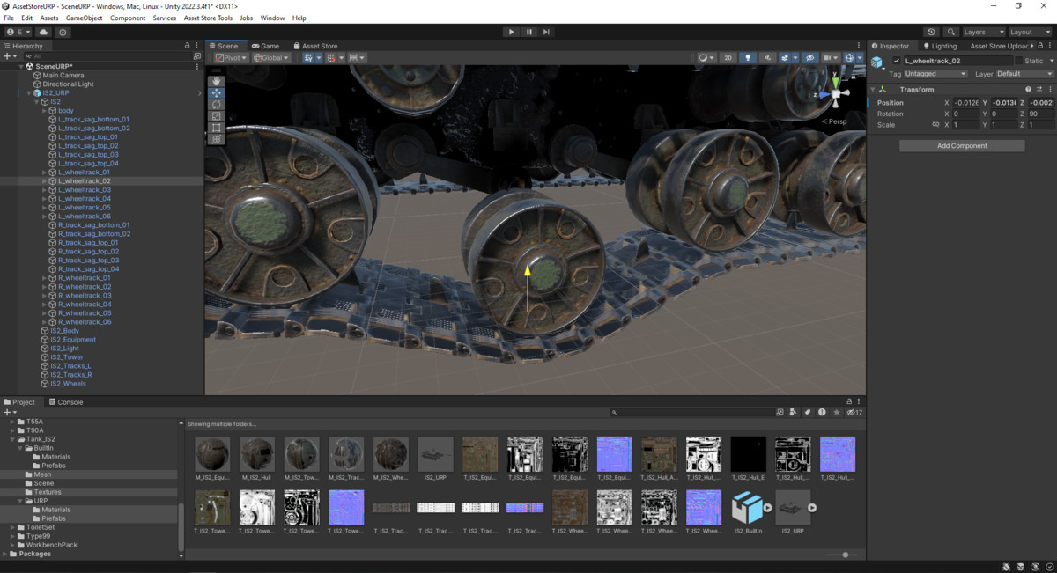This screenshot has height=573, width=1057.
Task: Click the Pause button
Action: point(528,32)
